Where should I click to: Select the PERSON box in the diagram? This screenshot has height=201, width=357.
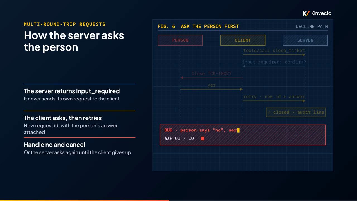(x=180, y=40)
